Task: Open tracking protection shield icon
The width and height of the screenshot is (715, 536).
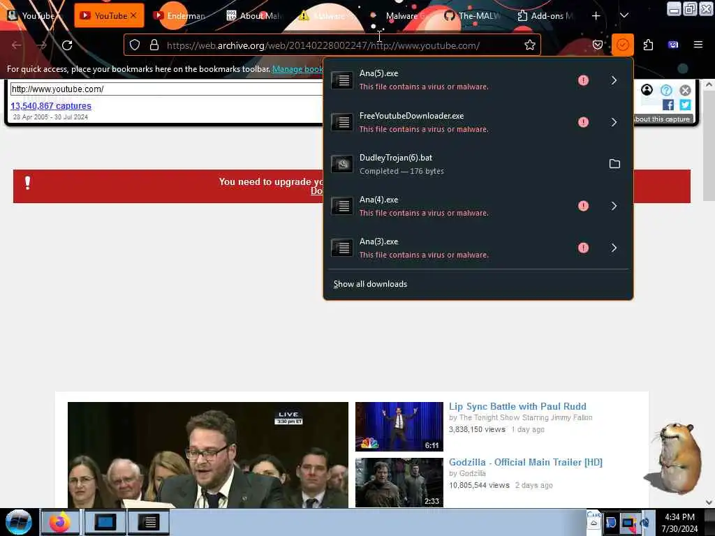Action: (x=135, y=45)
